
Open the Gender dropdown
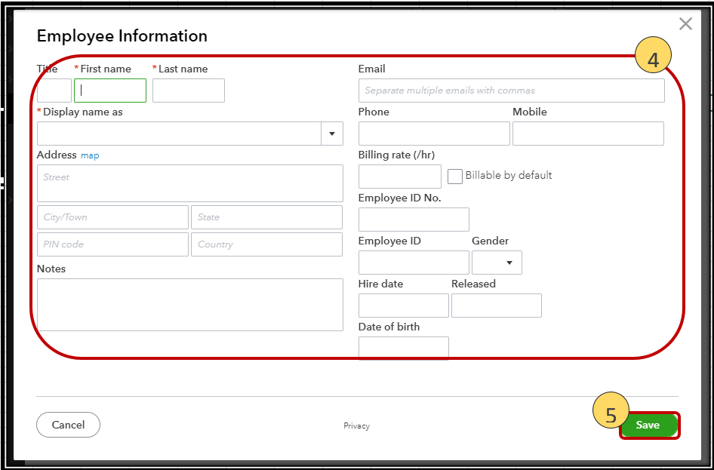point(497,263)
